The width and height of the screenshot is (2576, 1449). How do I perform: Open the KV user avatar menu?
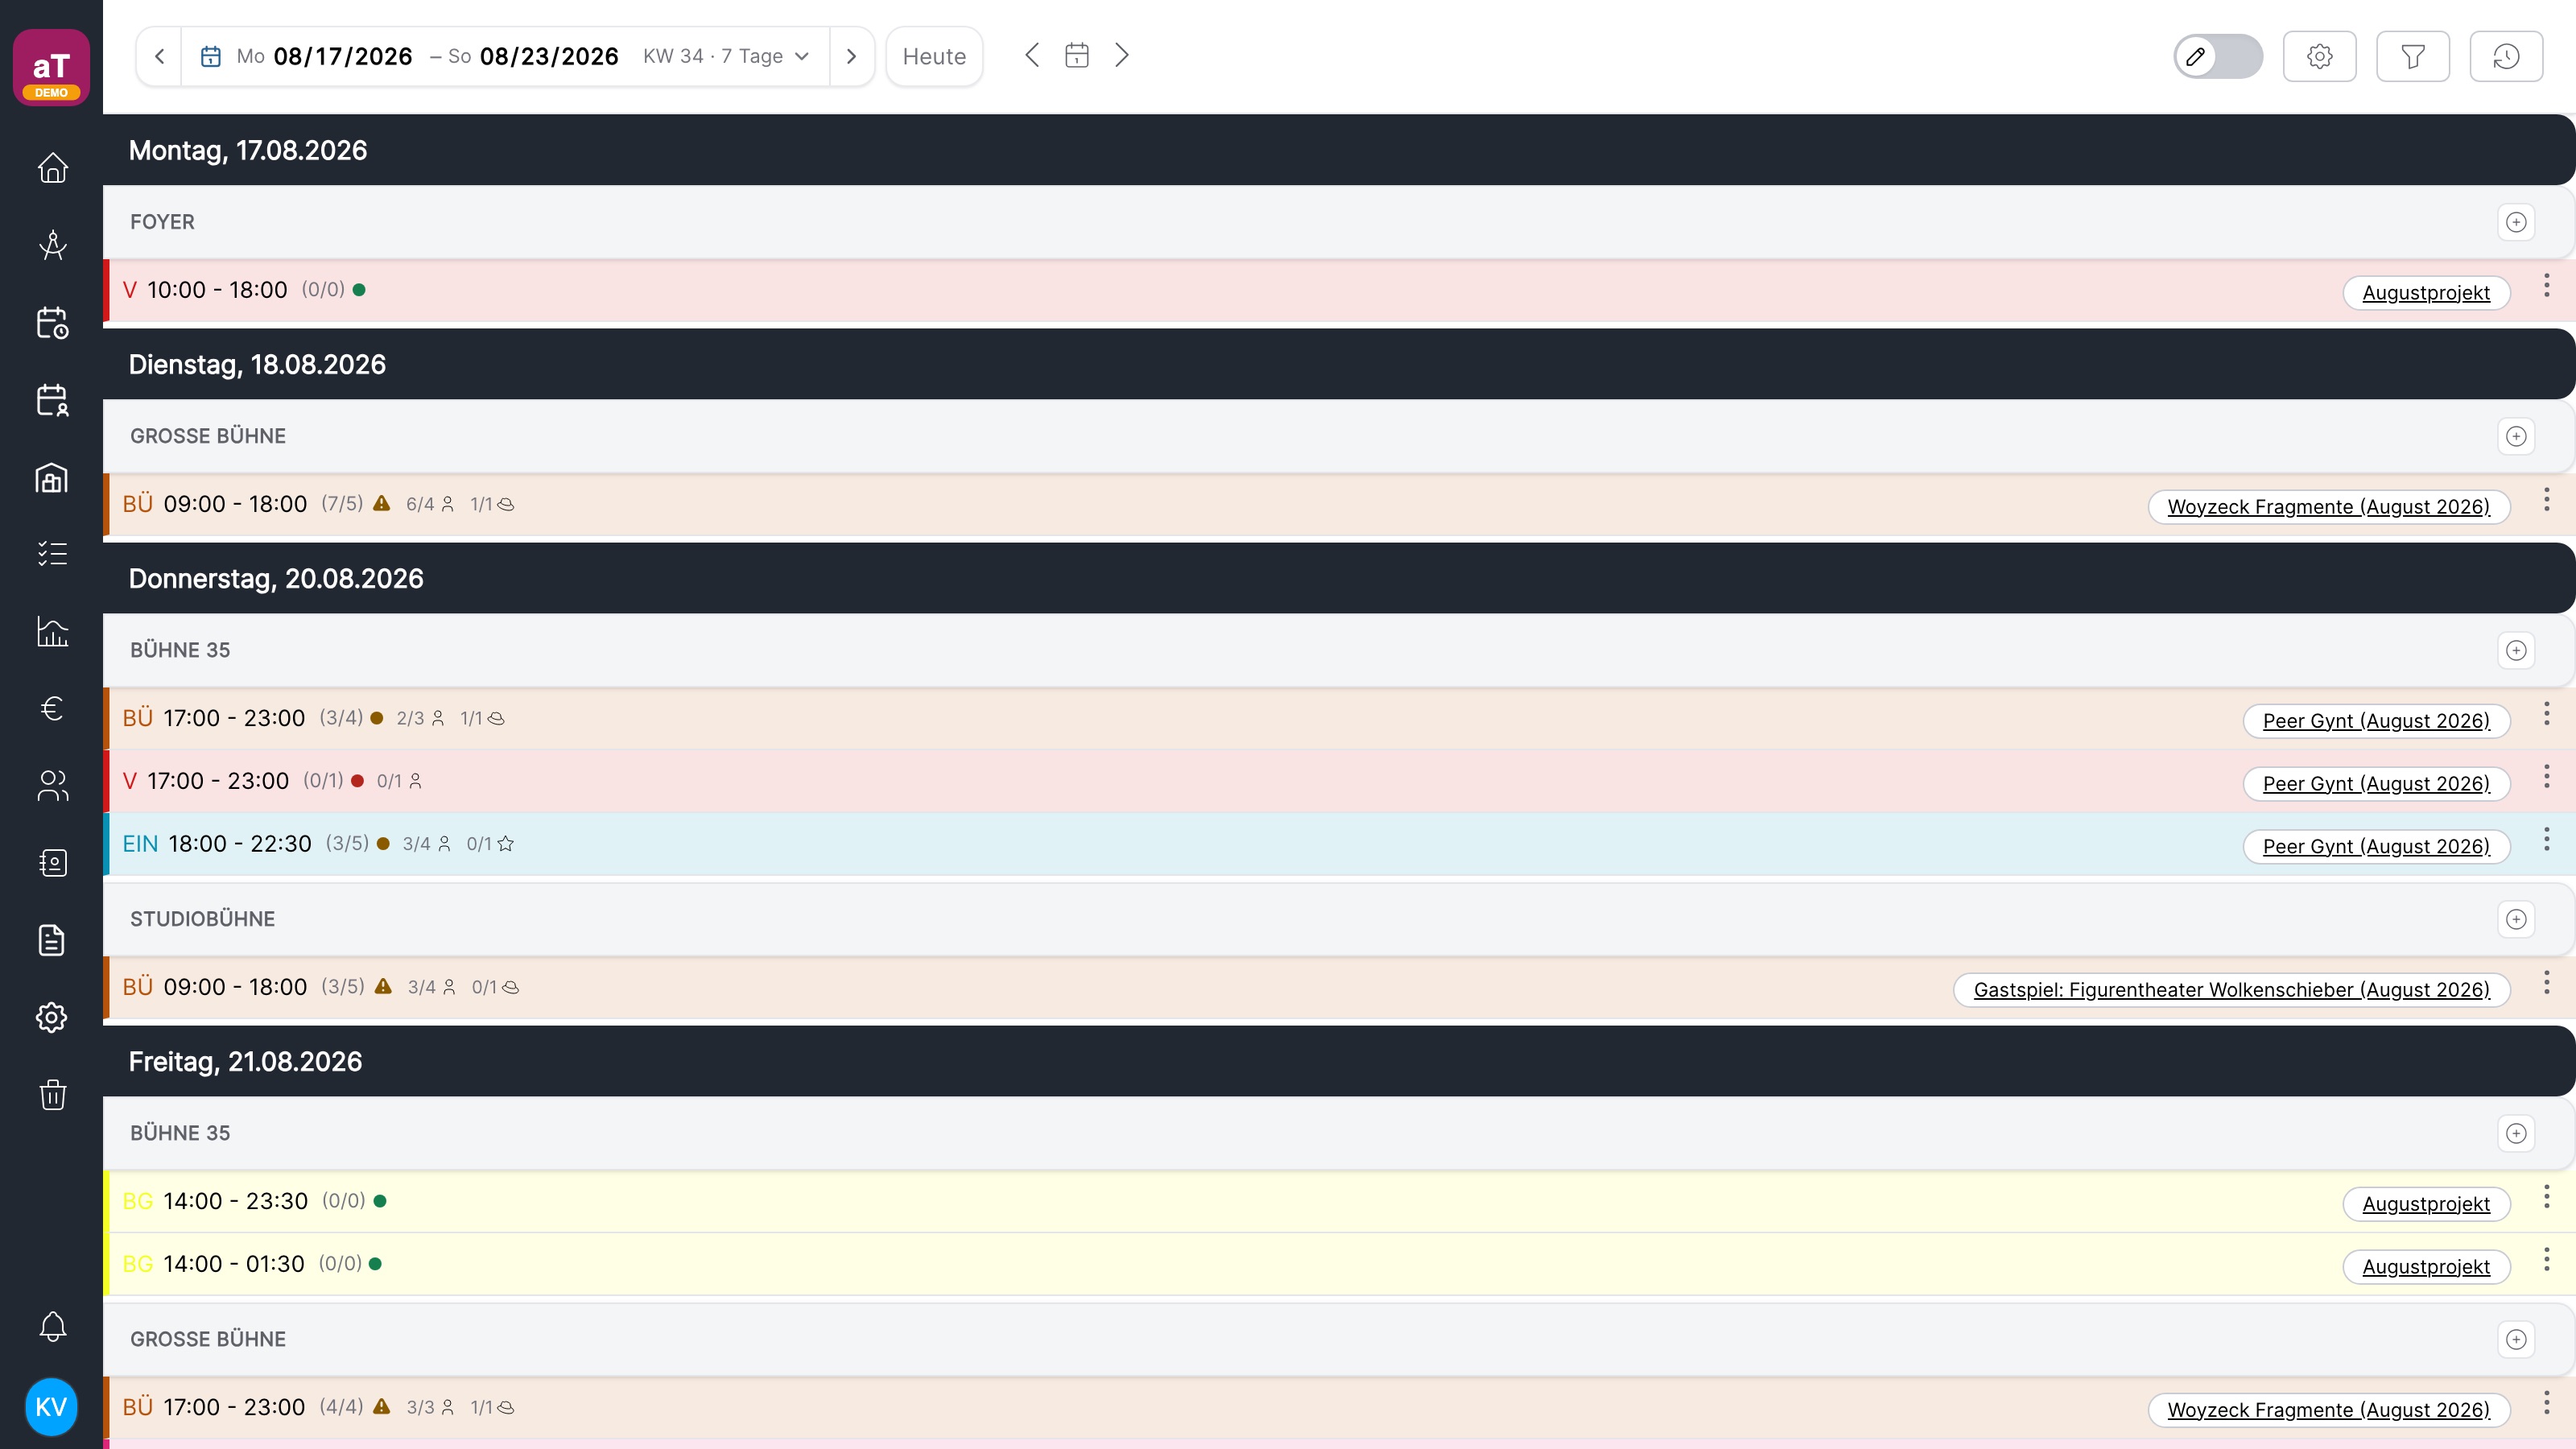pyautogui.click(x=51, y=1407)
